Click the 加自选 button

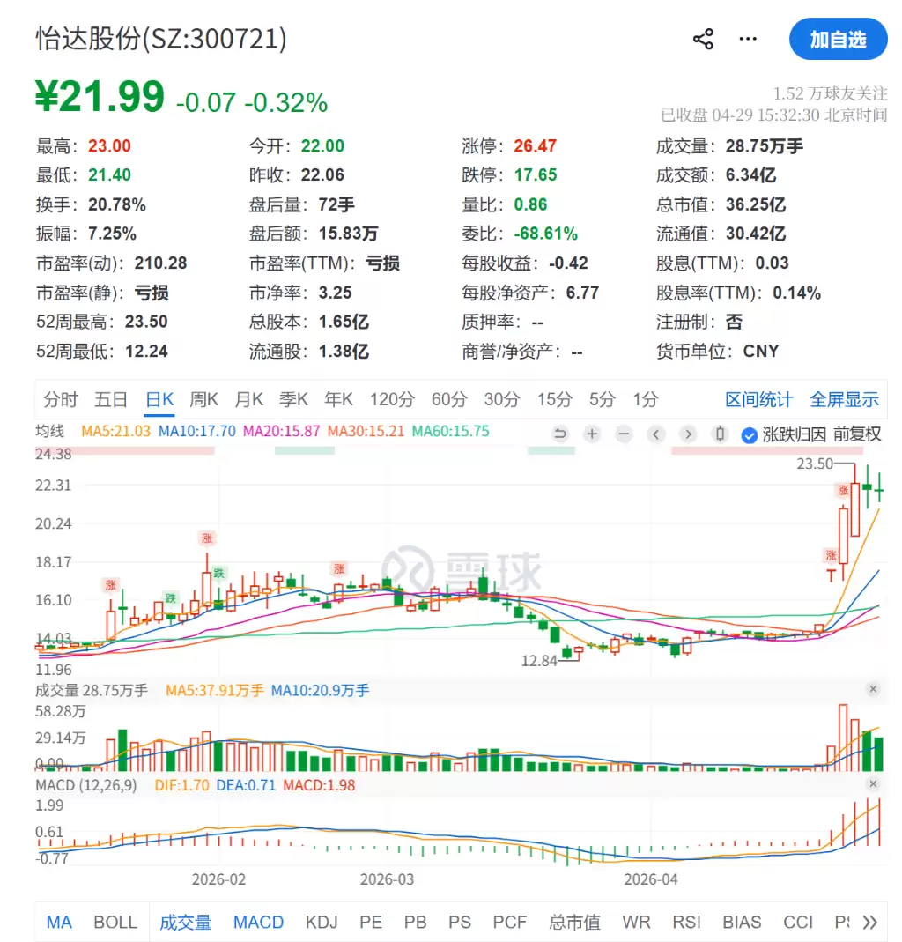(838, 40)
